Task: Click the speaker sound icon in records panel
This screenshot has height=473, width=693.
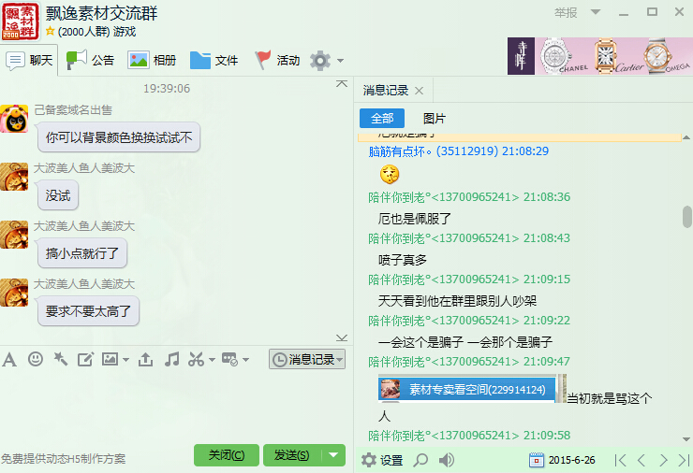Action: click(x=447, y=460)
